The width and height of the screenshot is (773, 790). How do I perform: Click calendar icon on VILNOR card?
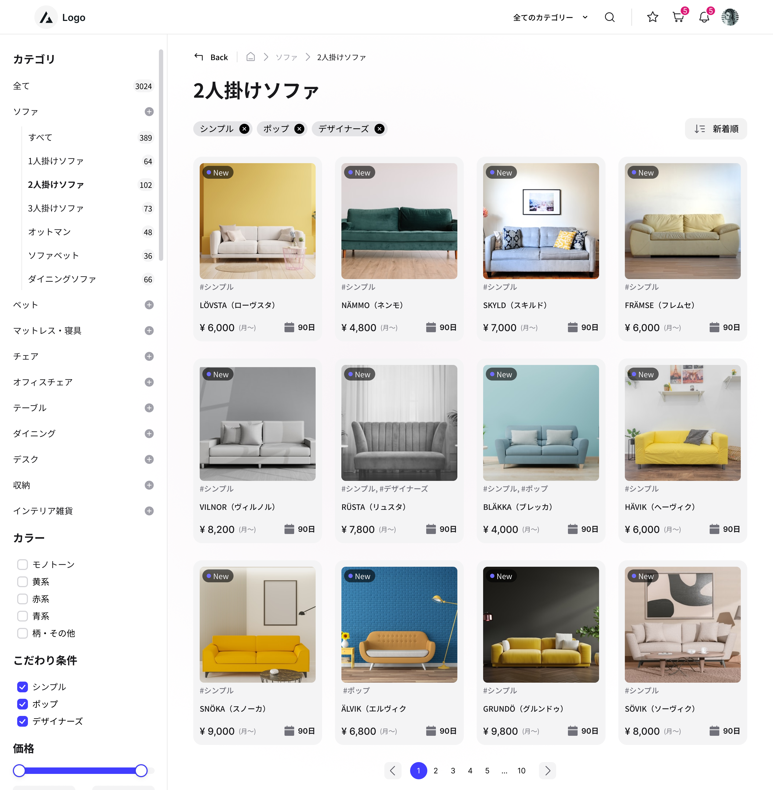[289, 529]
